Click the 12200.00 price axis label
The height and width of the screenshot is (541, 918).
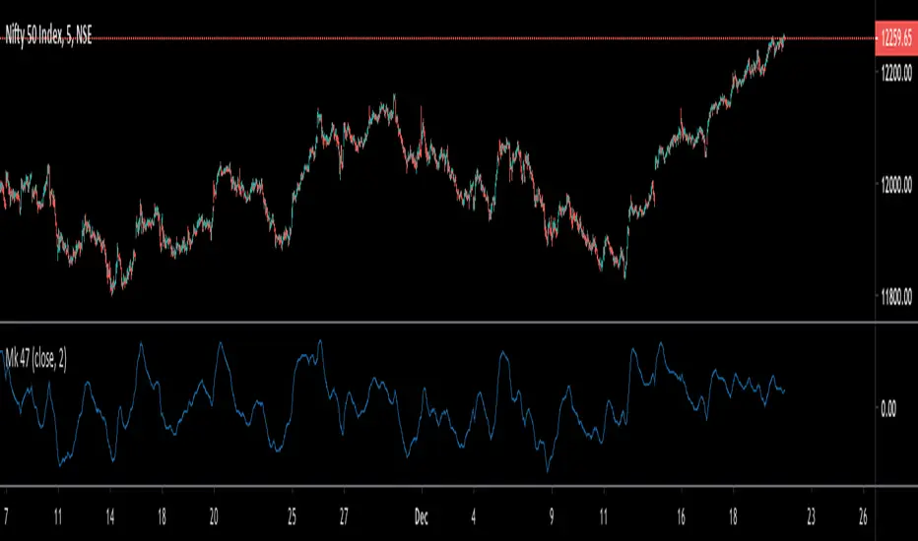coord(896,73)
